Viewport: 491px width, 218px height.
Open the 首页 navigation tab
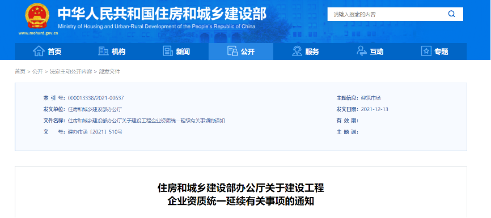[47, 52]
